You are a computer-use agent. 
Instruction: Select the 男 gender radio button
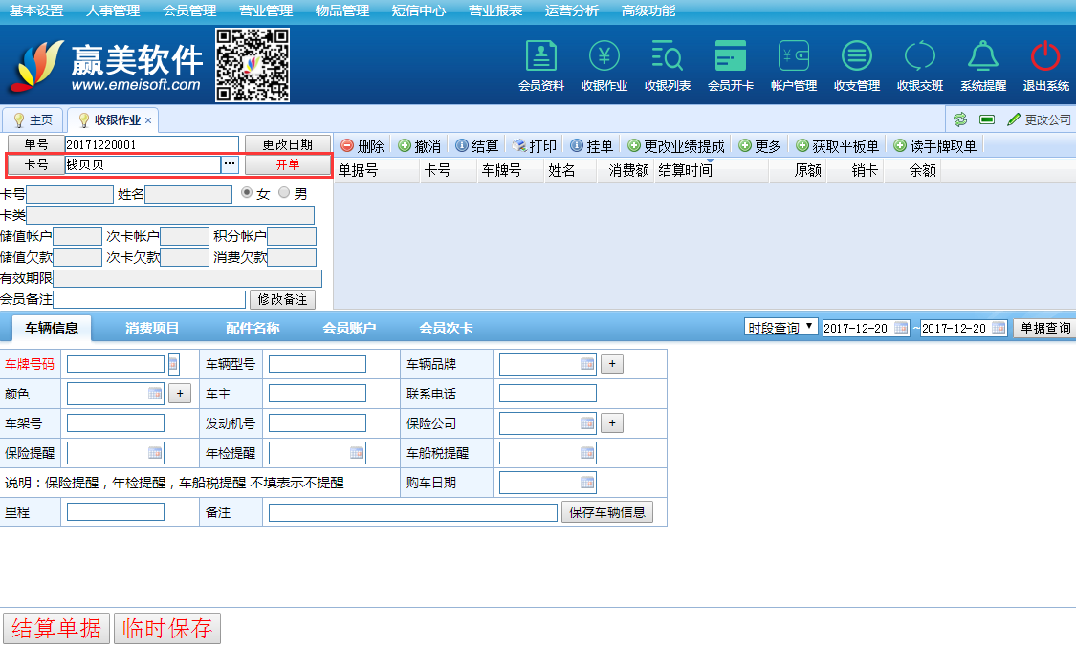284,193
